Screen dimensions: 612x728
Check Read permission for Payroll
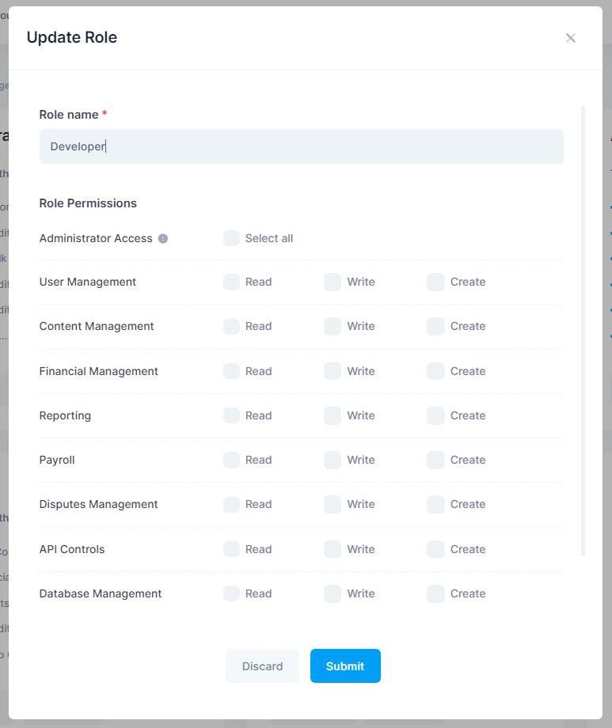tap(231, 460)
